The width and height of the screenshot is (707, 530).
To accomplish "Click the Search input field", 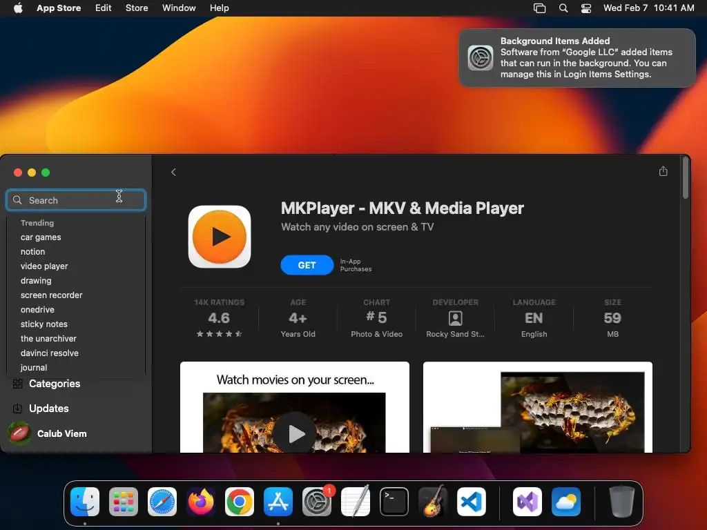I will [x=76, y=200].
